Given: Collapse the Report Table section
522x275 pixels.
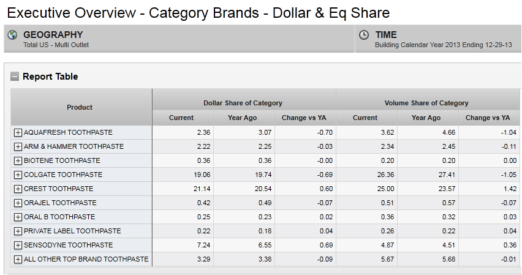Looking at the screenshot, I should tap(15, 77).
